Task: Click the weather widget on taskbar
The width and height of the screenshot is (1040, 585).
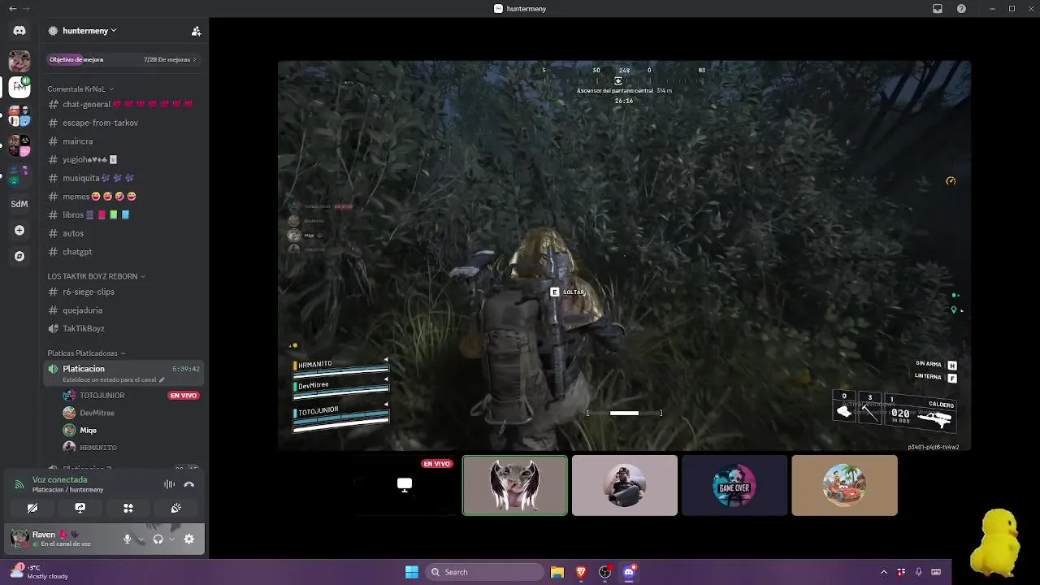Action: click(x=39, y=572)
